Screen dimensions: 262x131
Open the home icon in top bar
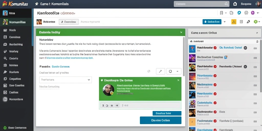(235, 4)
